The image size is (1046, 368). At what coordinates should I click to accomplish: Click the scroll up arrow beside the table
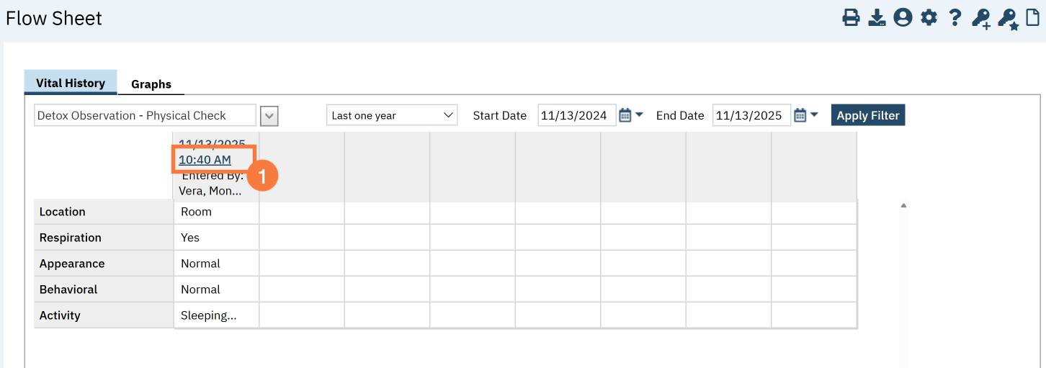(x=903, y=206)
